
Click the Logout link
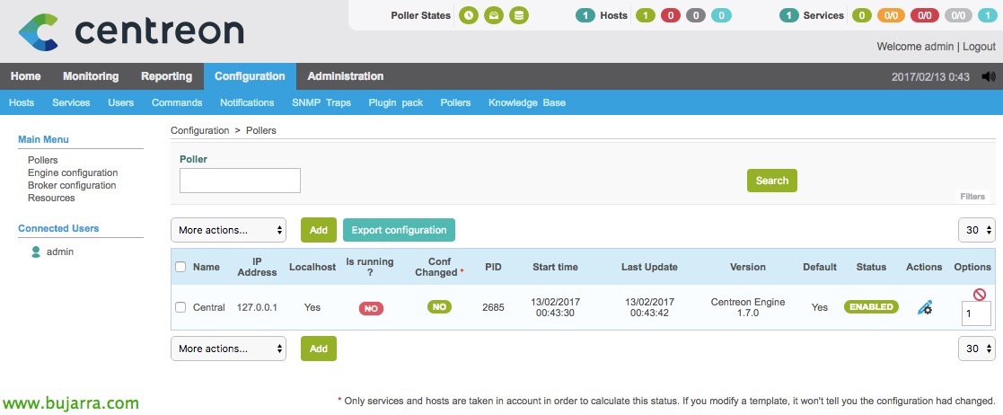[x=980, y=47]
